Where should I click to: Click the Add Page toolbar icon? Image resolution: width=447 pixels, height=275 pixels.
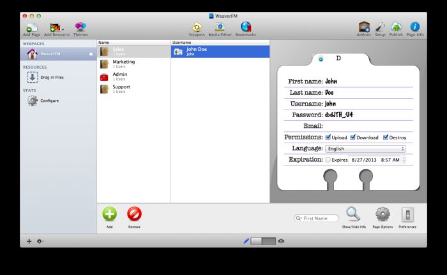click(32, 27)
